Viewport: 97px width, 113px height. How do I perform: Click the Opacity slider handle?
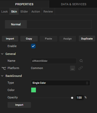pos(72,98)
